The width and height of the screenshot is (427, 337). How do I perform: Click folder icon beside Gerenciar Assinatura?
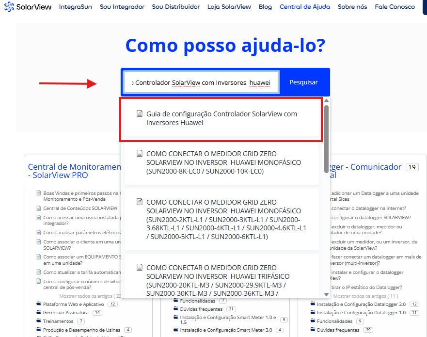coord(39,313)
